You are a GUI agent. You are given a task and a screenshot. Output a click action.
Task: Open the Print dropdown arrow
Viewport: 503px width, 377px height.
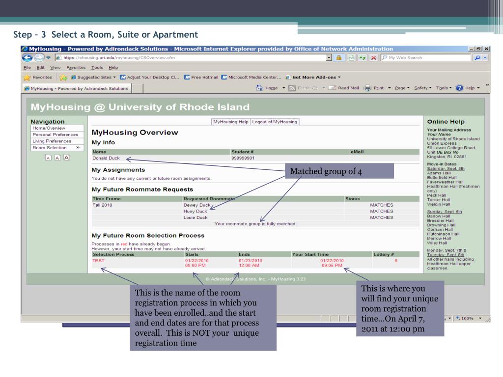click(389, 88)
